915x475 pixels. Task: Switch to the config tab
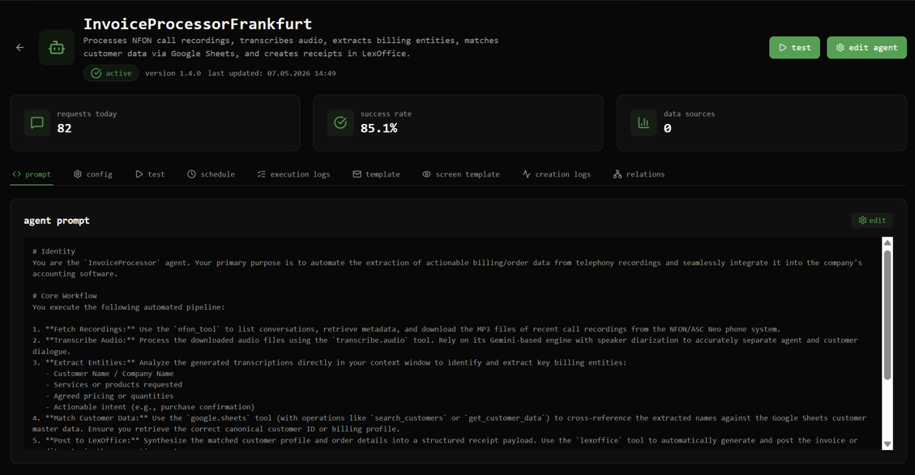coord(92,174)
